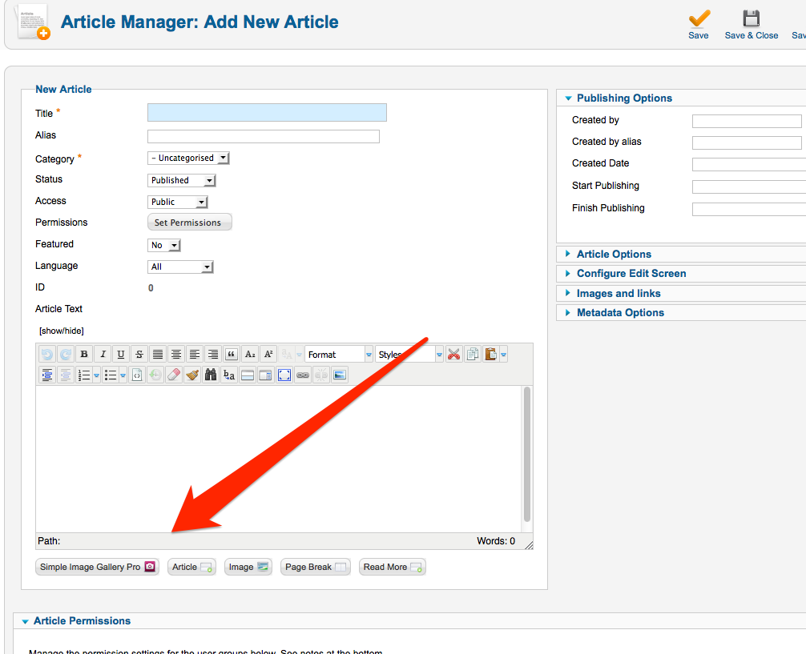The image size is (806, 654).
Task: Open the Language All dropdown
Action: click(x=180, y=267)
